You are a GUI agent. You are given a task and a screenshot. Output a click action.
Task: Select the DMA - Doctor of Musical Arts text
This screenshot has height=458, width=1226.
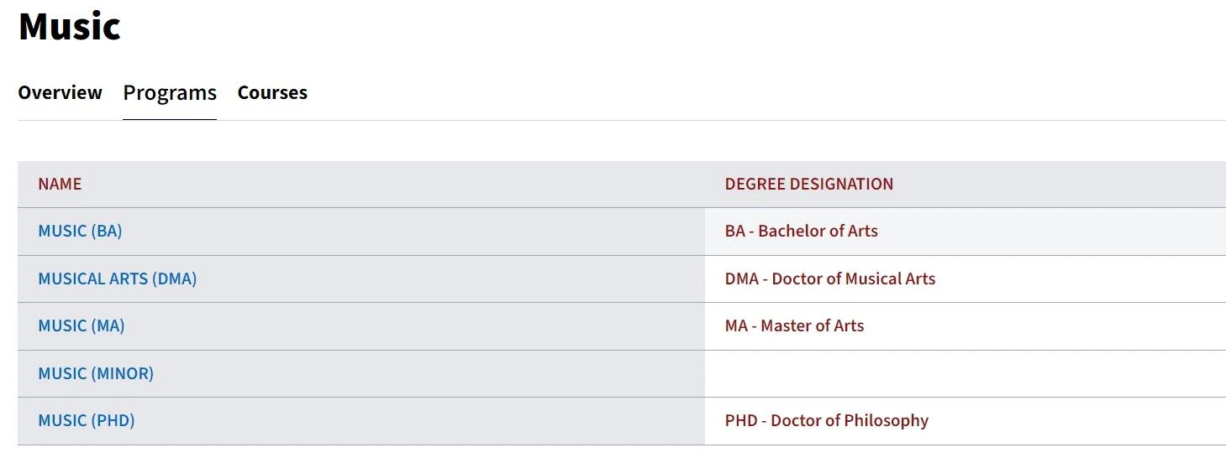click(x=830, y=278)
